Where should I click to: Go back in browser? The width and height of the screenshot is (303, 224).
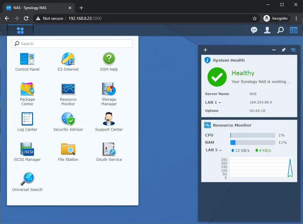point(7,18)
